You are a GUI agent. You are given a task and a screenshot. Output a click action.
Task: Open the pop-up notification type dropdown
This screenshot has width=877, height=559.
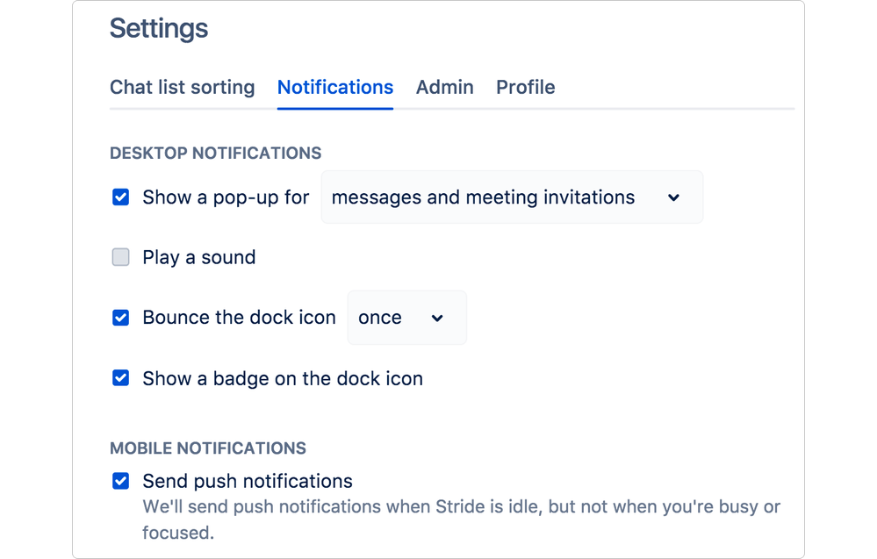pyautogui.click(x=512, y=197)
